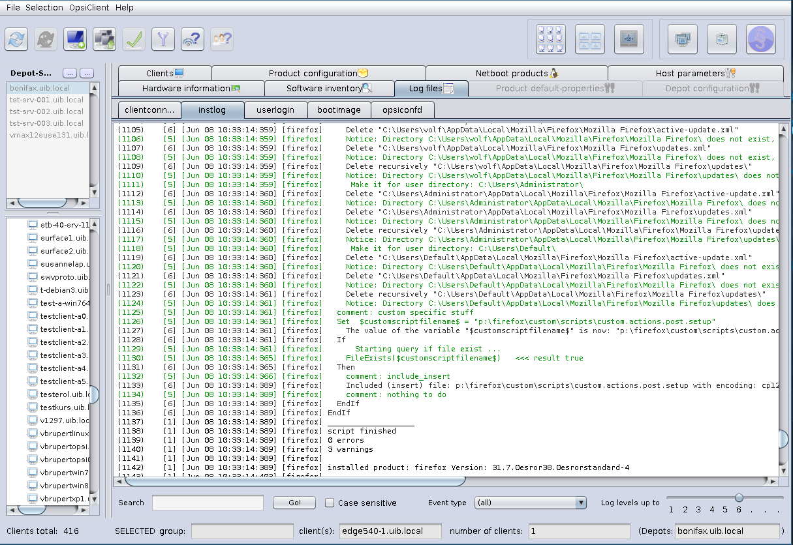
Task: Open client configuration grid view icon
Action: tap(551, 39)
